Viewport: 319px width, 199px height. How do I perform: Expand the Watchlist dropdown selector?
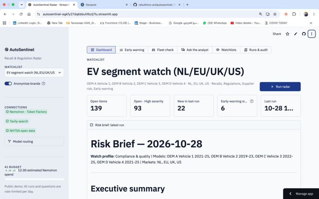click(34, 73)
